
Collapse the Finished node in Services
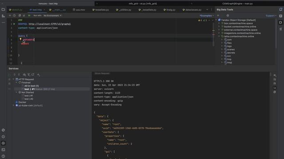point(16,83)
